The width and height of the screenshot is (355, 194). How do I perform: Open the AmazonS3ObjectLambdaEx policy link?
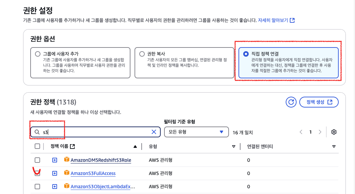[x=103, y=187]
